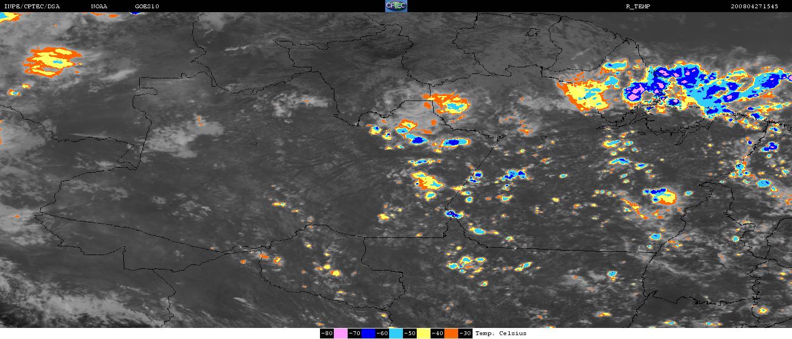Click the Temp. Celsius legend caption
This screenshot has width=792, height=339.
(501, 333)
